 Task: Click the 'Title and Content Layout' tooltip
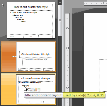coord(64,95)
